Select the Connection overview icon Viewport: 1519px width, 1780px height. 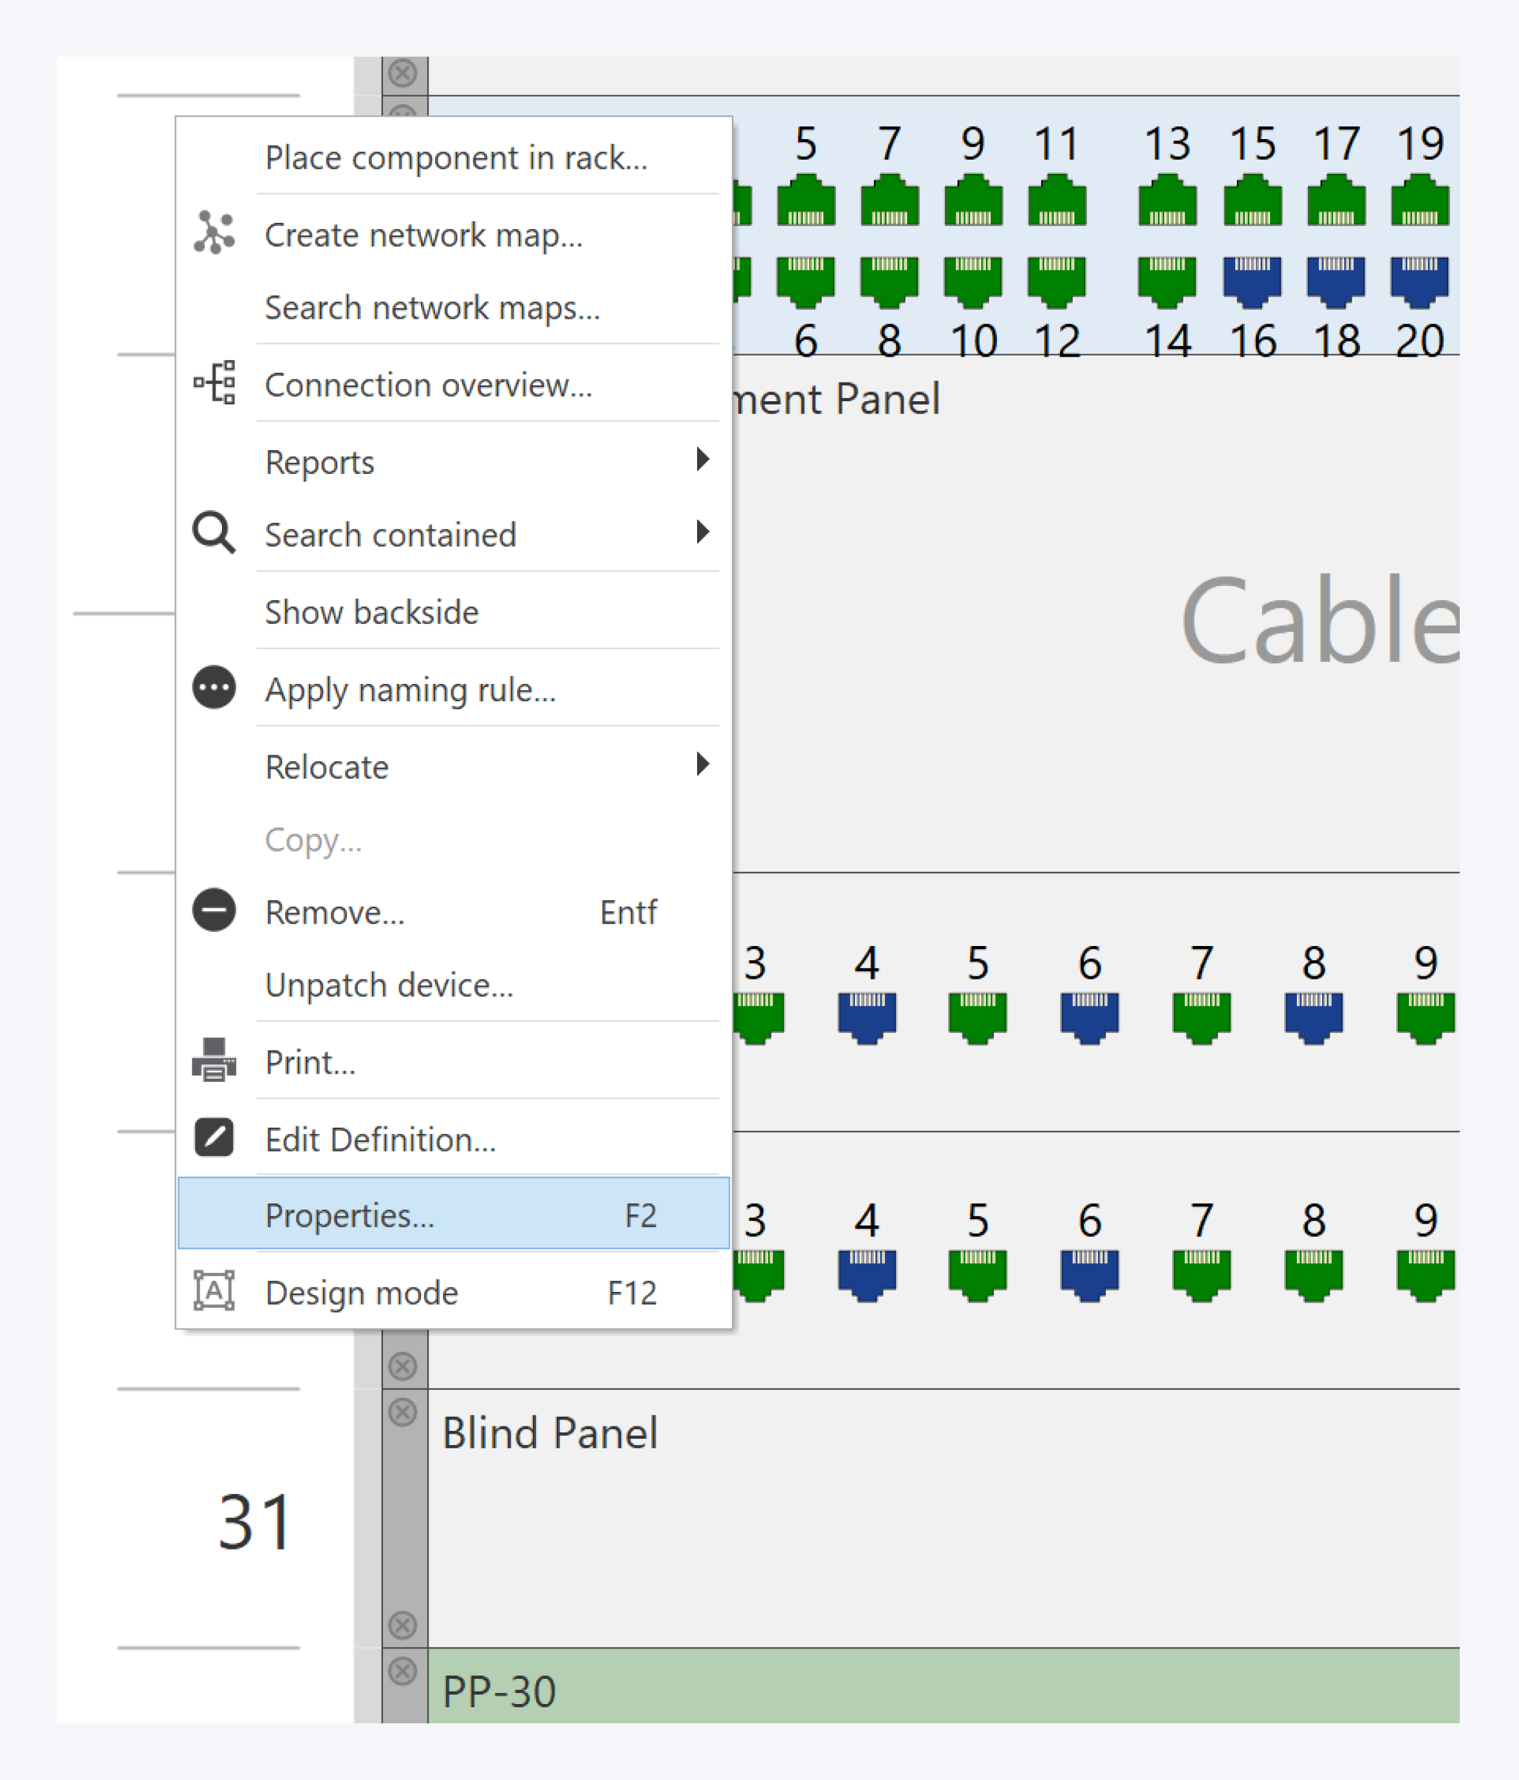click(215, 384)
